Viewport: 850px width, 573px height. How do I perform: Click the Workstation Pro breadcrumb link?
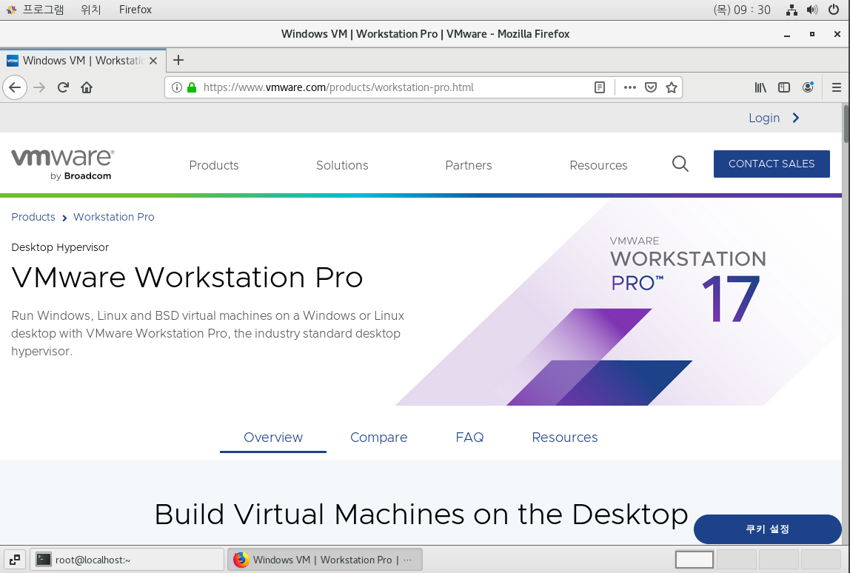114,217
